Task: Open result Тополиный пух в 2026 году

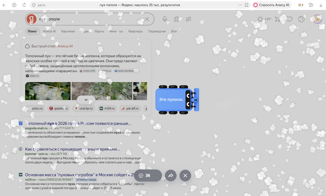Action: pos(78,124)
